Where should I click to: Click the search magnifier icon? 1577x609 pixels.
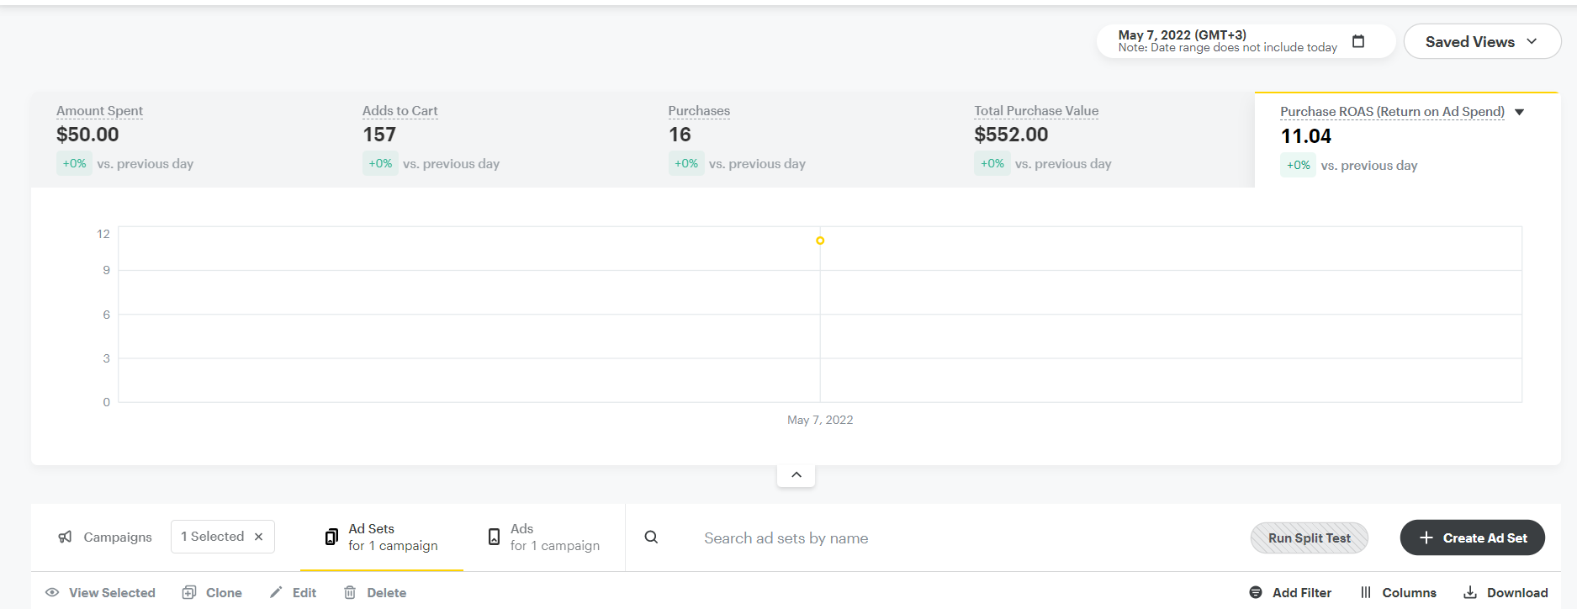click(651, 537)
